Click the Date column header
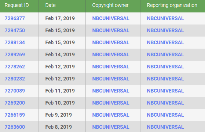The width and height of the screenshot is (205, 132). pyautogui.click(x=50, y=5)
